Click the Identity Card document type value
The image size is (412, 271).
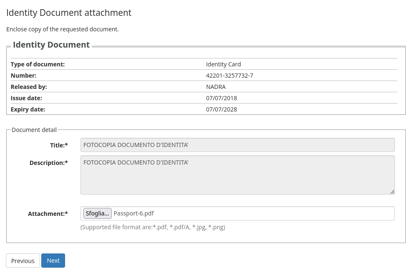pos(224,64)
